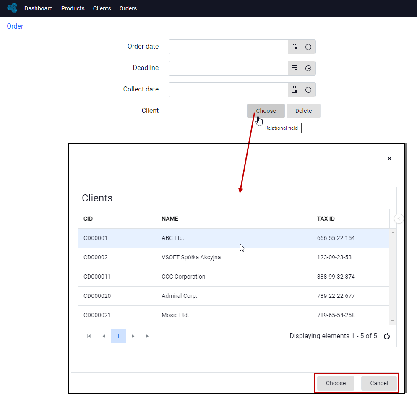Open the Deadline time picker
417x394 pixels.
308,68
